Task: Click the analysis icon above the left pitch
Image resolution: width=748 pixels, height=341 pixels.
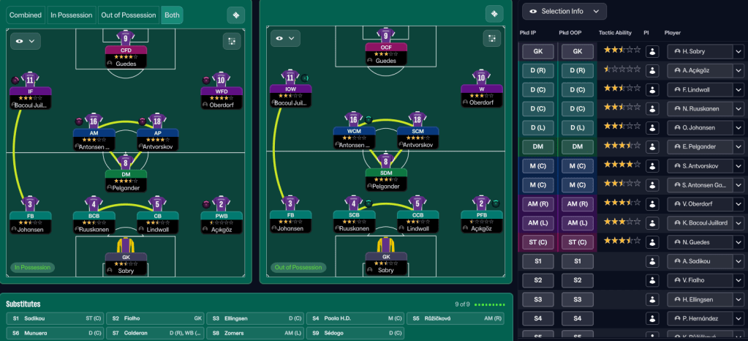Action: [235, 15]
